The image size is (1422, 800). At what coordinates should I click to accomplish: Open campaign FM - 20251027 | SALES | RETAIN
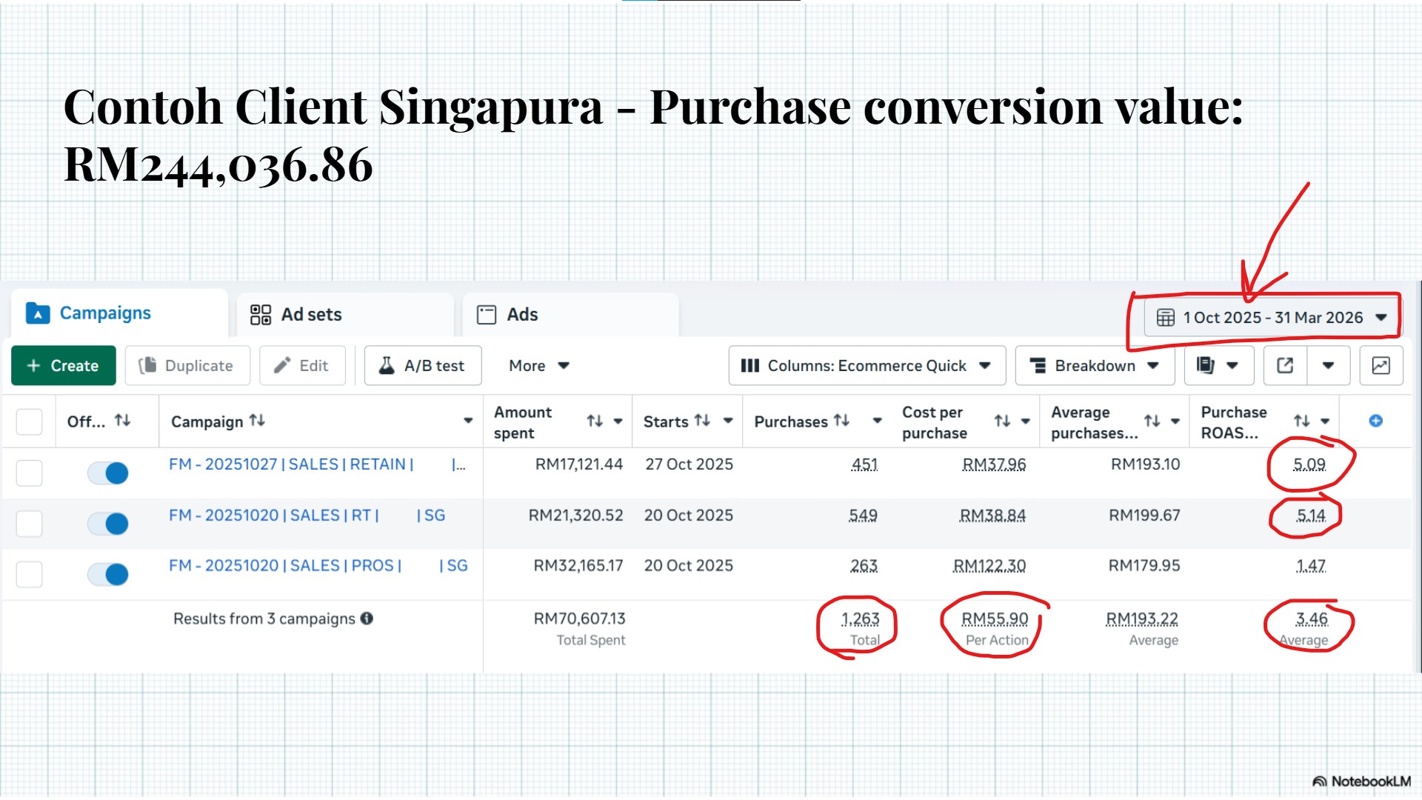point(317,464)
